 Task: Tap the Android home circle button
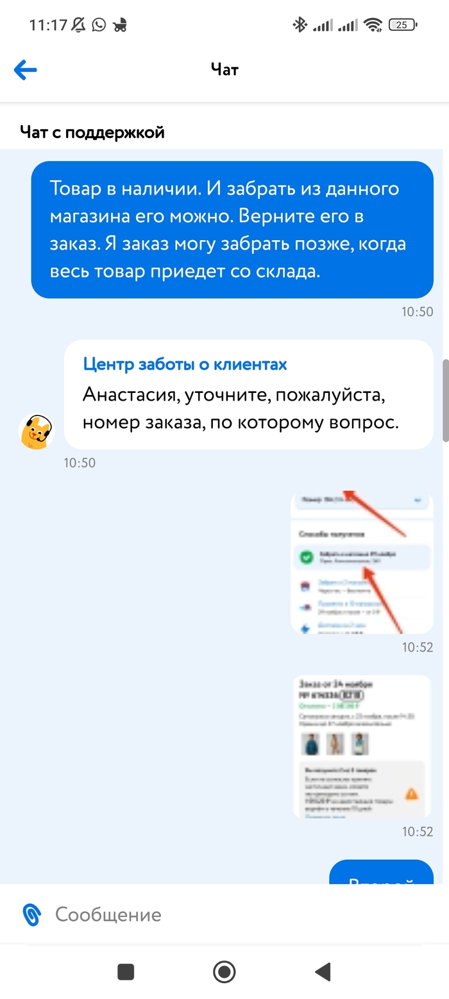(x=224, y=971)
